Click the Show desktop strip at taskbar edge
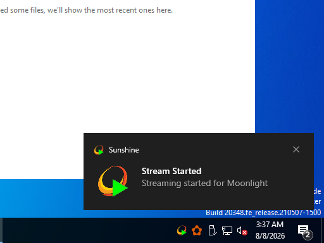 [322, 230]
